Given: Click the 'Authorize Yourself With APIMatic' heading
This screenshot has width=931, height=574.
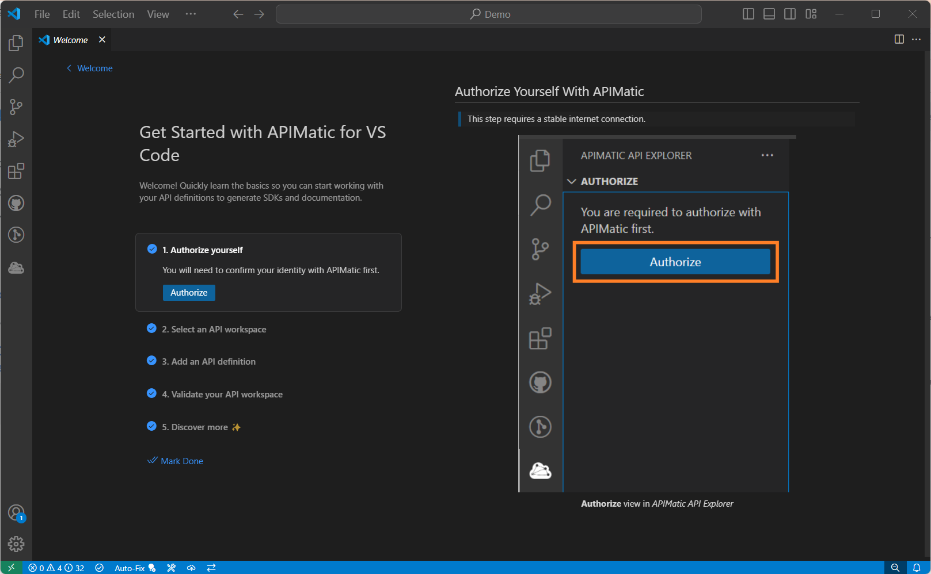Looking at the screenshot, I should pyautogui.click(x=549, y=91).
